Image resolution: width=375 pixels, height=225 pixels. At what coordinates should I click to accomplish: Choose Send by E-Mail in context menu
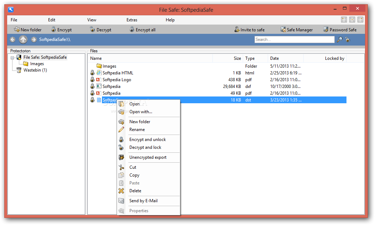point(149,201)
